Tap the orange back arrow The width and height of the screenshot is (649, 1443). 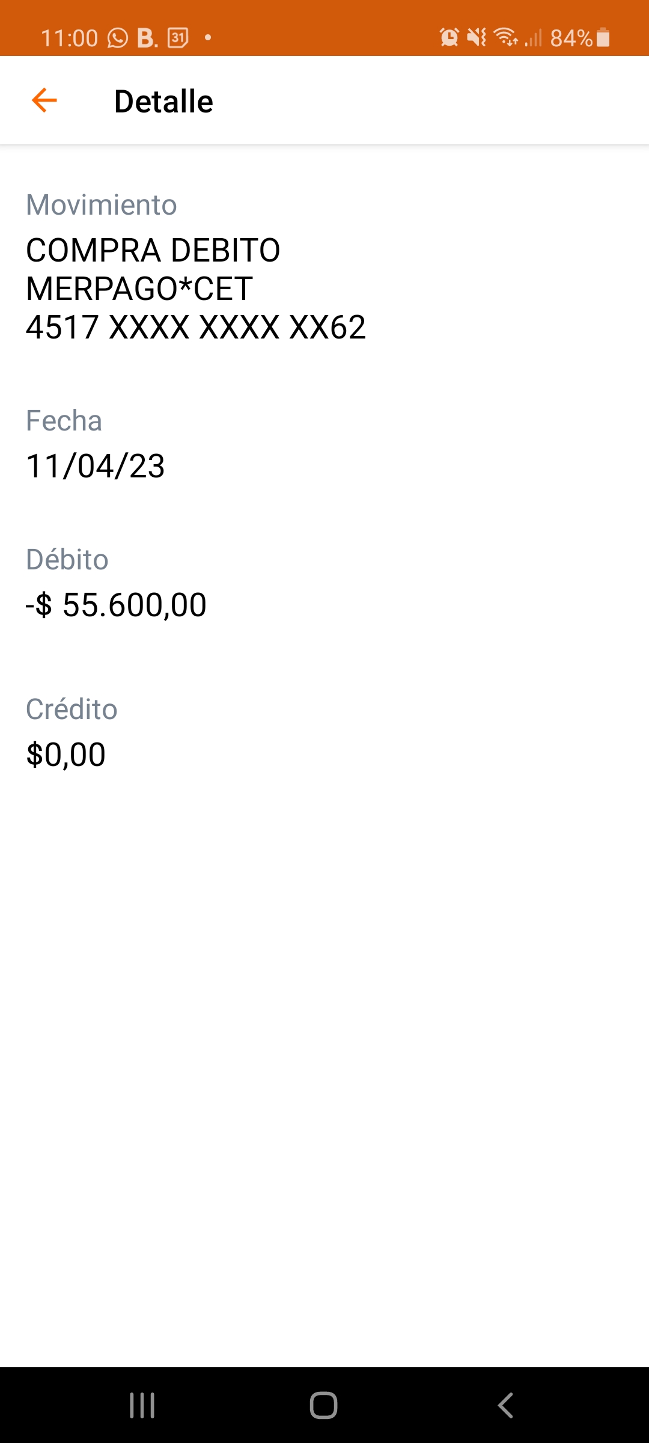pos(44,100)
